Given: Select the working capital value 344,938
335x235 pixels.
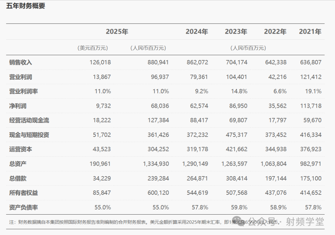Looking at the screenshot, I should 276,149.
